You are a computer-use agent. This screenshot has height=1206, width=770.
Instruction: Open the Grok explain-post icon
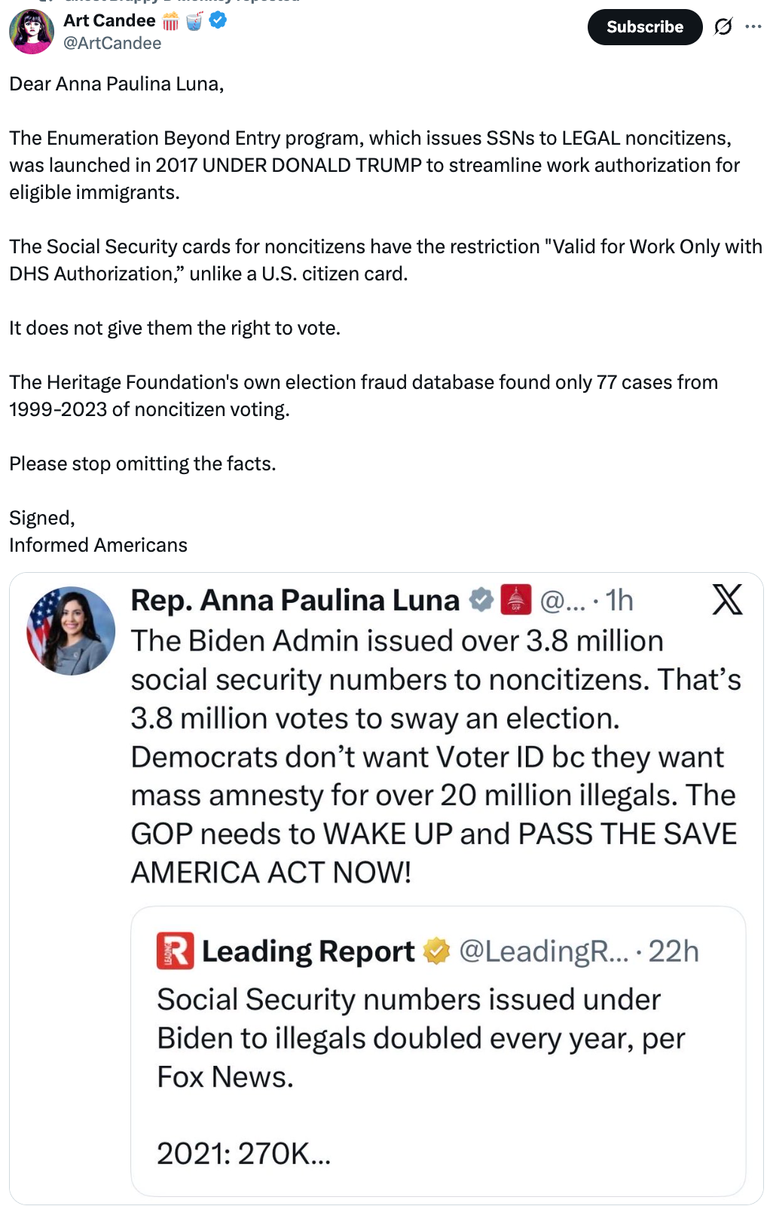pyautogui.click(x=723, y=27)
